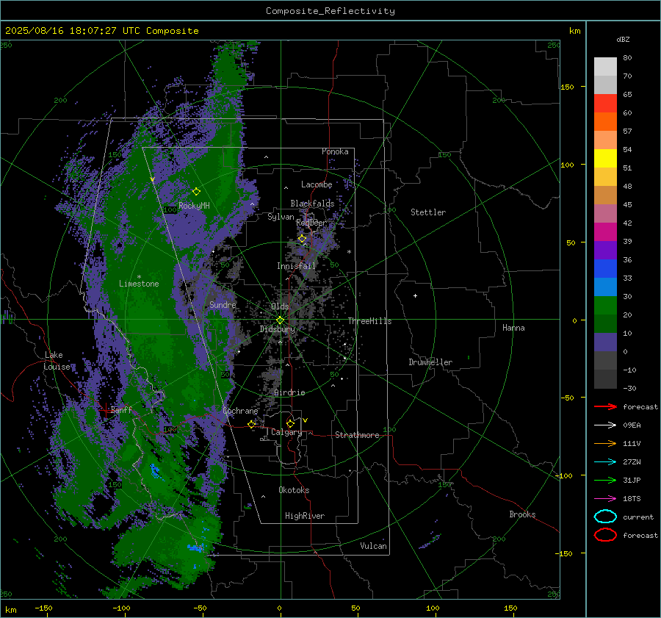The image size is (661, 618).
Task: Click the Olds label
Action: (x=280, y=306)
